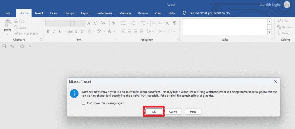The height and width of the screenshot is (129, 295).
Task: Click the Sort A-Z icon
Action: (168, 23)
